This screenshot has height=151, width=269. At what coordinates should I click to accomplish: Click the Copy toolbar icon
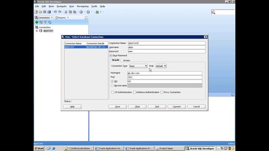pos(70,12)
